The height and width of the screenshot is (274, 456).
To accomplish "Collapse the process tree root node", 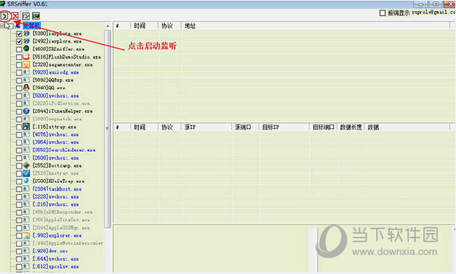I will click(2, 26).
